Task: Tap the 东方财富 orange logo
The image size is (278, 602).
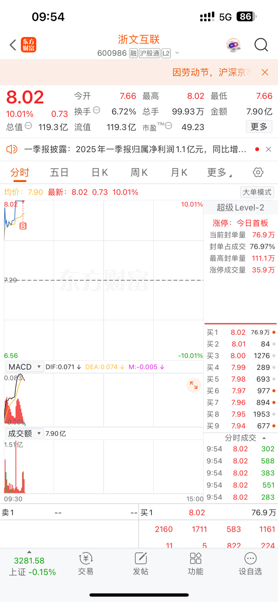Action: click(28, 45)
